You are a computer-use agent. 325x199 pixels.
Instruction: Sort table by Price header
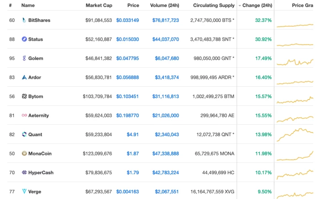pos(133,6)
